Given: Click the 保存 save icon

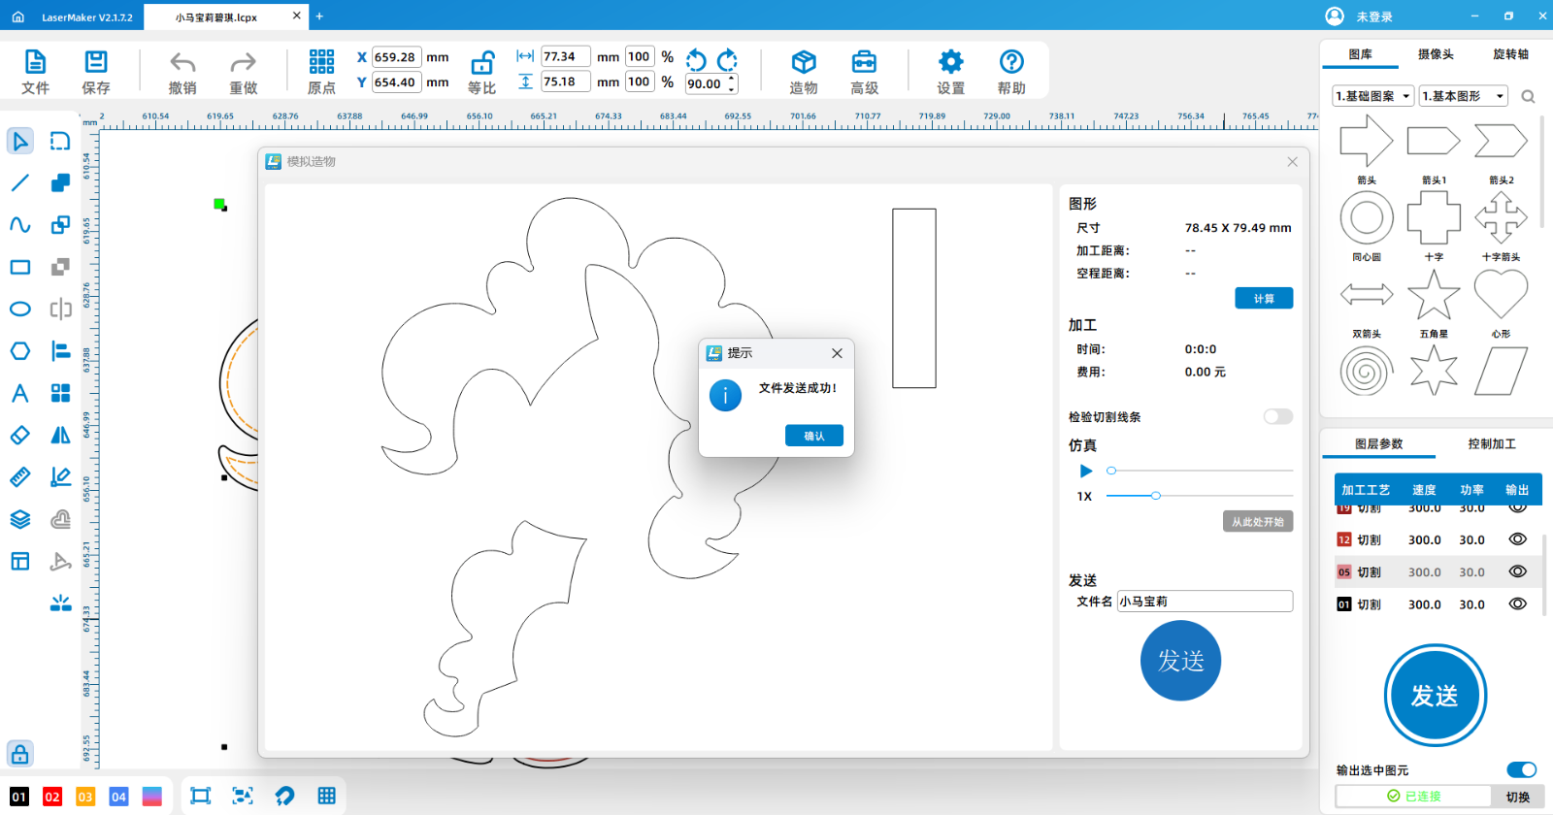Looking at the screenshot, I should [x=96, y=64].
